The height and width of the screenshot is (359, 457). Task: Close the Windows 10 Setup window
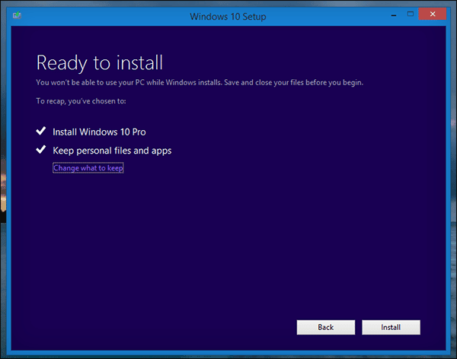pos(433,13)
